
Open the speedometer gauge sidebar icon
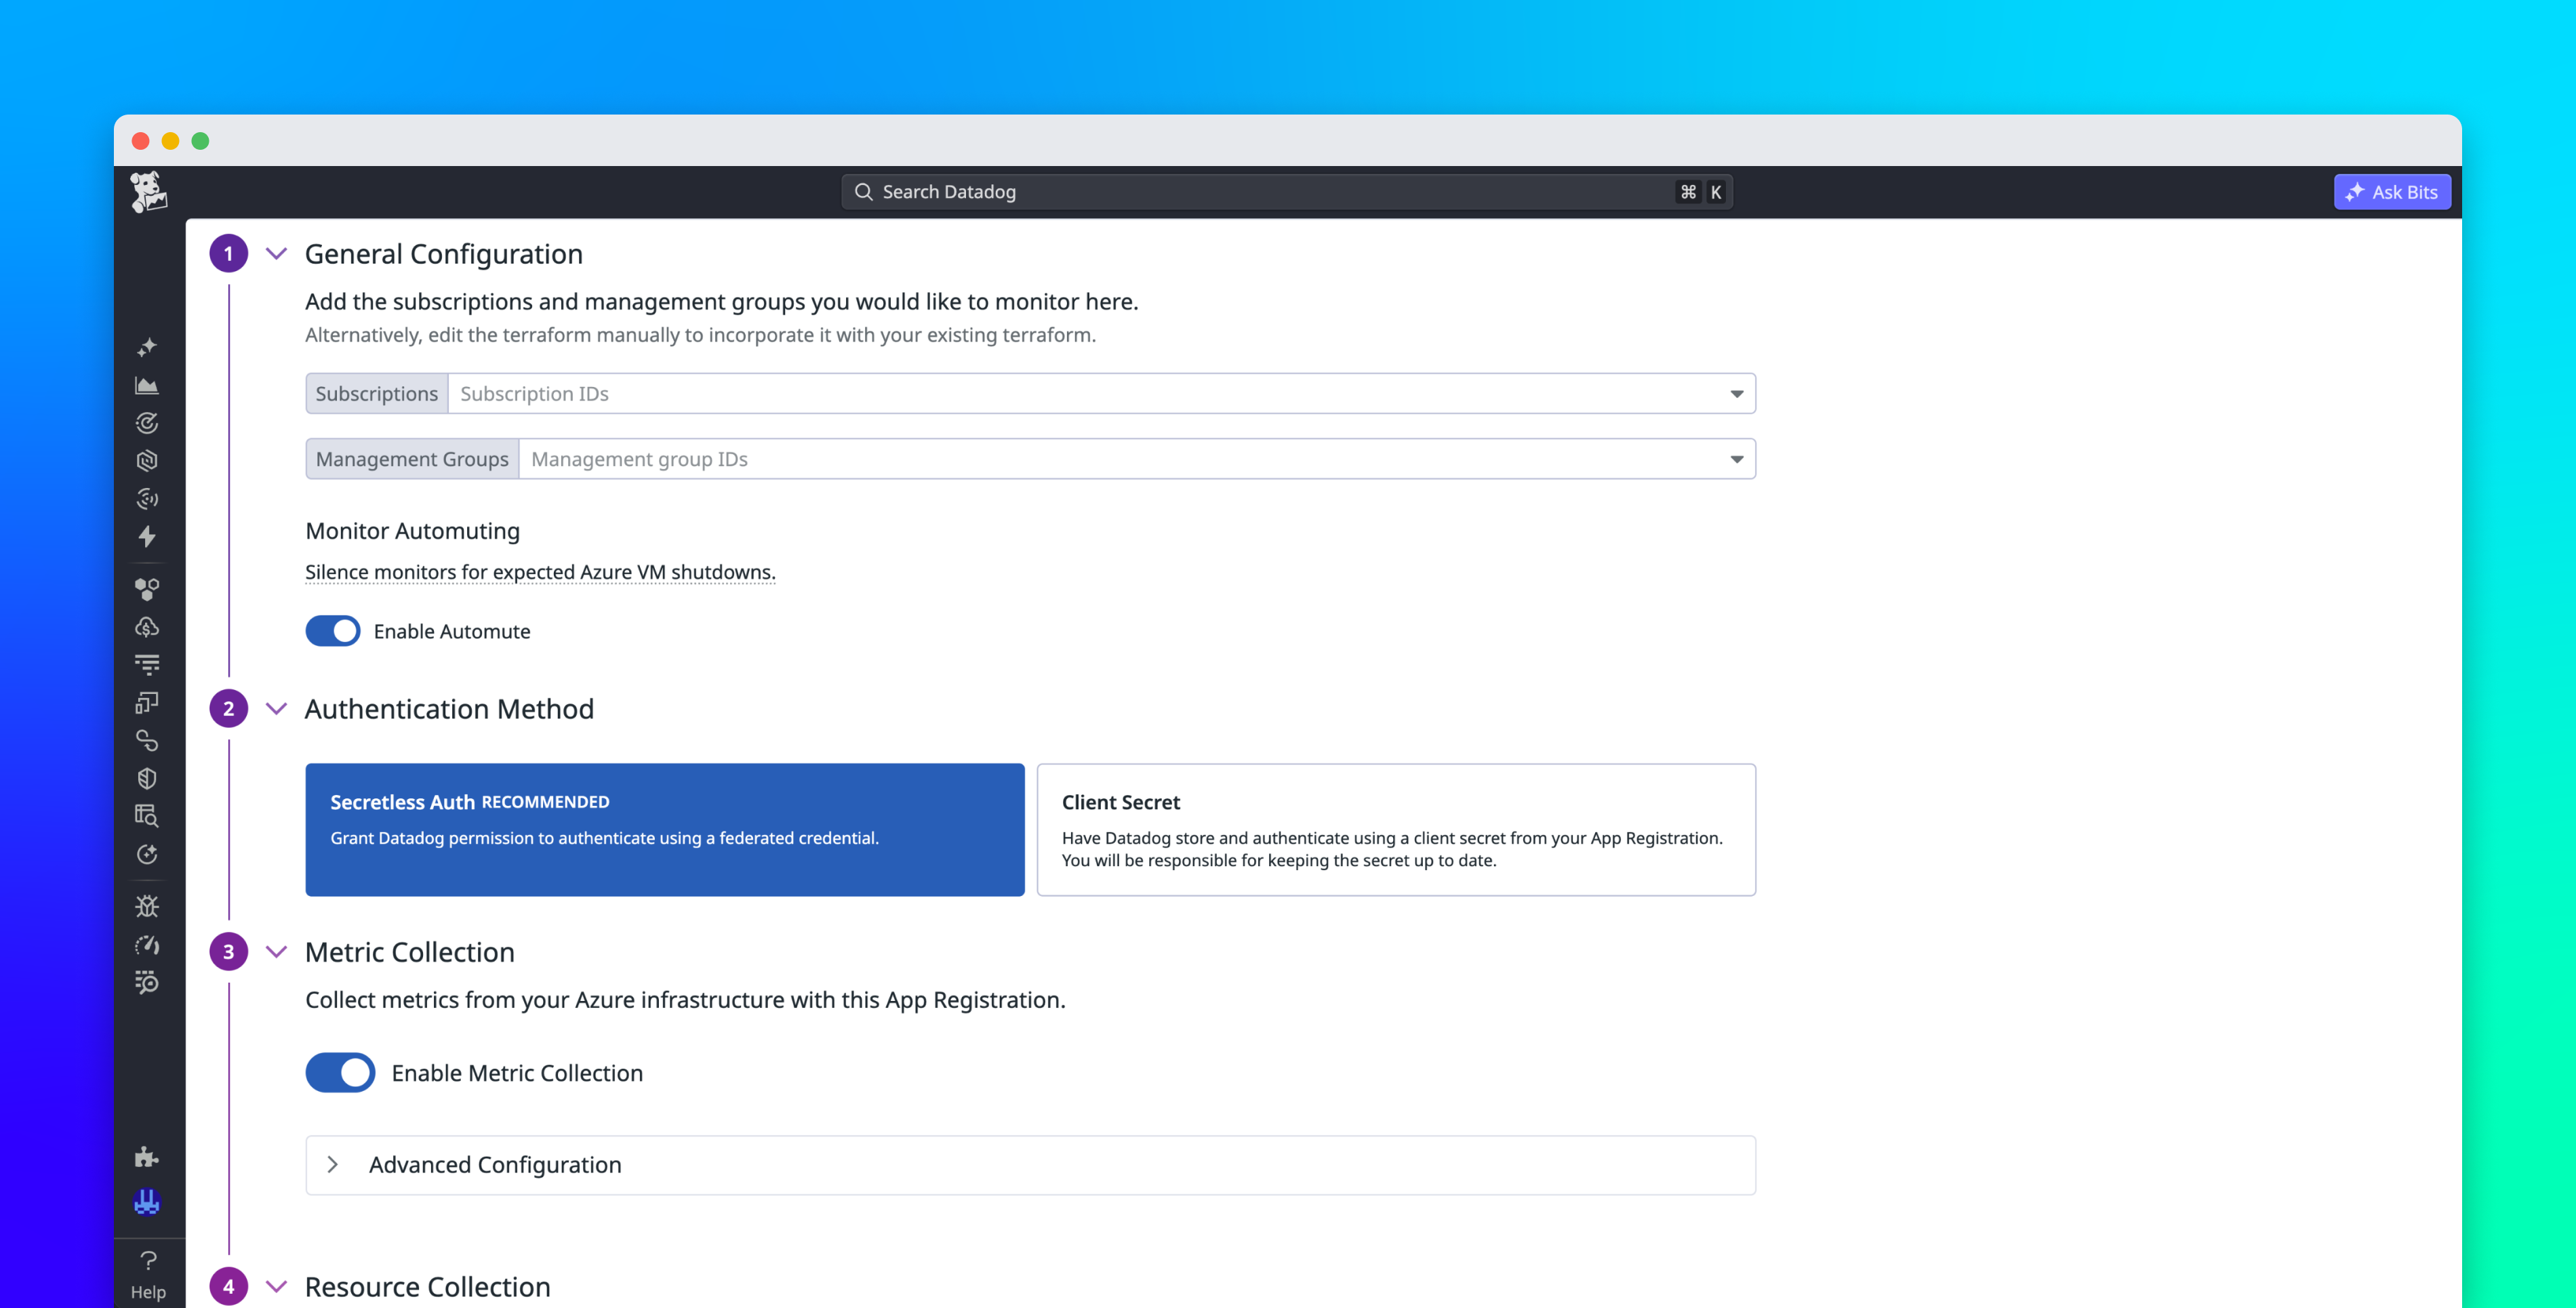click(x=147, y=945)
